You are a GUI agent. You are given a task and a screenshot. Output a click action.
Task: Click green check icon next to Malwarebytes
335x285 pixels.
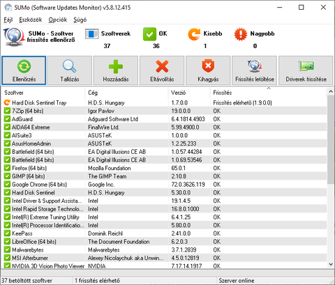7,249
